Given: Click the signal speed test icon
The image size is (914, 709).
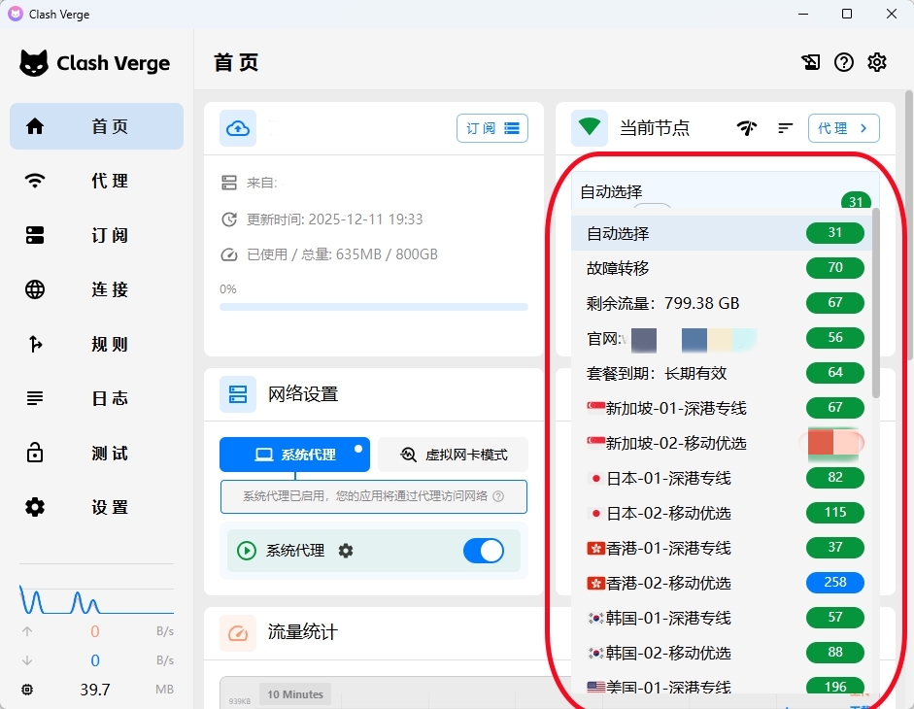Looking at the screenshot, I should (746, 128).
